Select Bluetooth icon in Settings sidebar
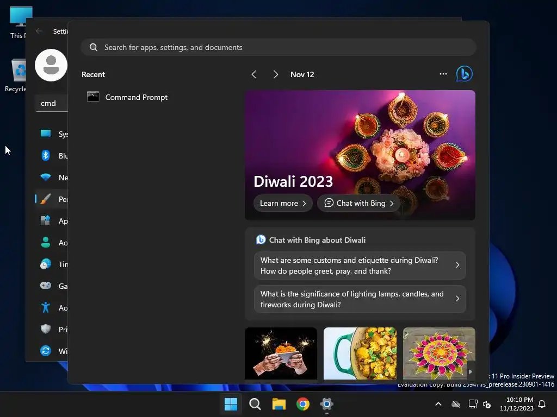Screen dimensions: 557x417 coord(46,155)
